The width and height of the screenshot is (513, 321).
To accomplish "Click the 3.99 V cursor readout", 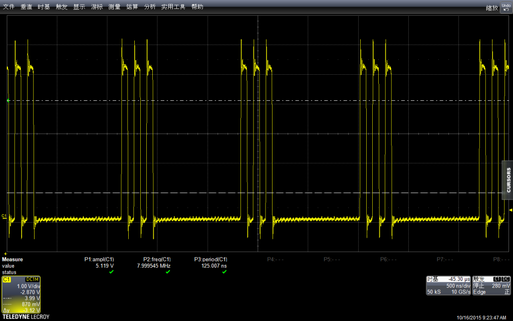I will pos(33,298).
